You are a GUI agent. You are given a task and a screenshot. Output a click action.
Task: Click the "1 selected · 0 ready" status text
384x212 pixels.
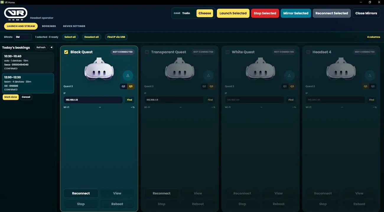point(47,37)
